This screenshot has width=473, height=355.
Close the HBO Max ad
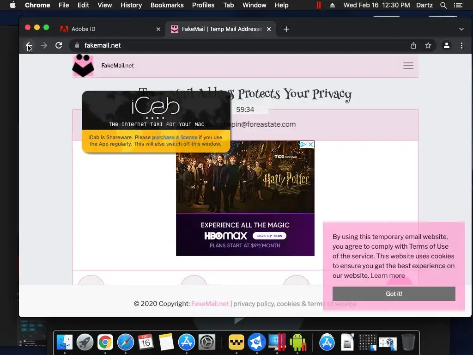point(311,144)
